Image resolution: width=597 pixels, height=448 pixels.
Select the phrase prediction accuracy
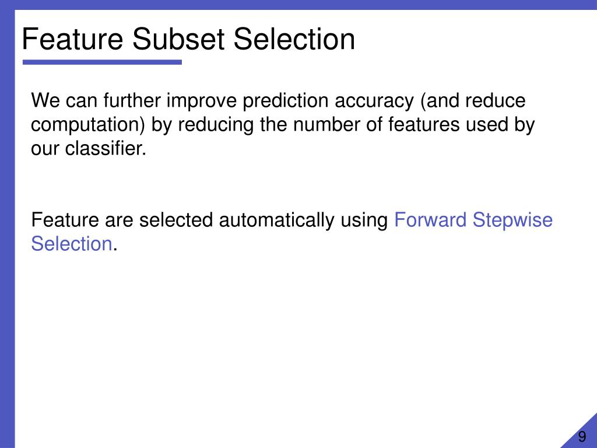point(328,101)
